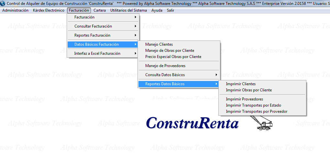Choose Imprimir Transportes por Proveedor
Screen dimensions: 330x162
click(x=257, y=111)
